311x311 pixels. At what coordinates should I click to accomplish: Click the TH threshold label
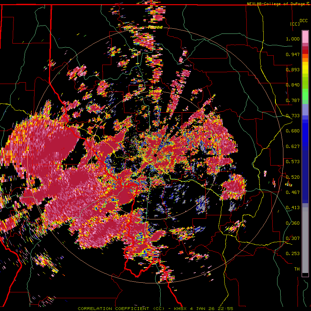(x=297, y=269)
